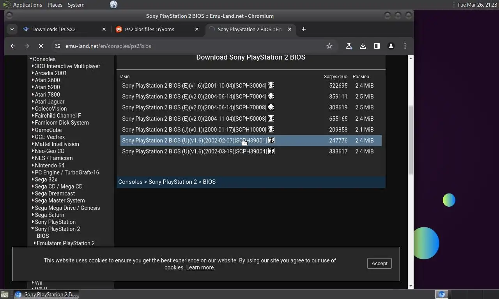Download BIOS (U)(v1.6)[SCPH39004] link

coord(194,151)
